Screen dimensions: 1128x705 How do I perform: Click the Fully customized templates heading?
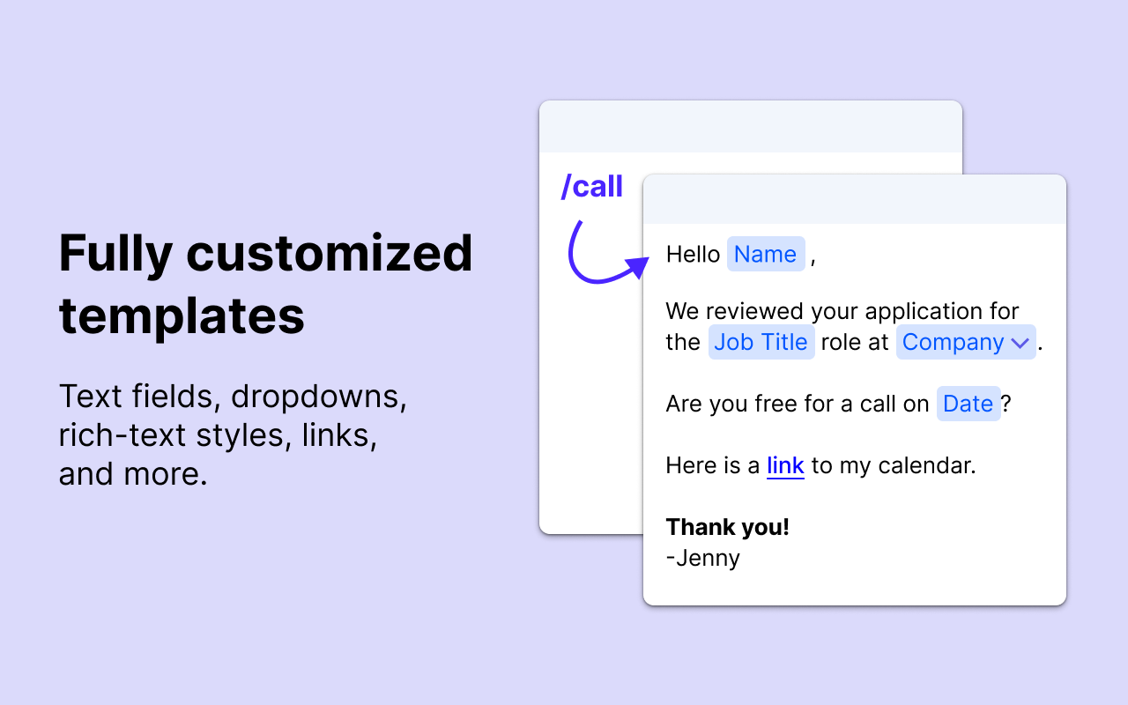[265, 284]
